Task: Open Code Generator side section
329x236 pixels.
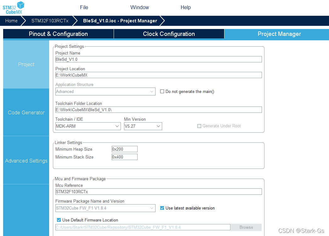Action: click(26, 112)
